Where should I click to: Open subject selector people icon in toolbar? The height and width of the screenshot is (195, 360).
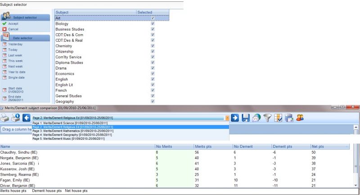(x=300, y=118)
